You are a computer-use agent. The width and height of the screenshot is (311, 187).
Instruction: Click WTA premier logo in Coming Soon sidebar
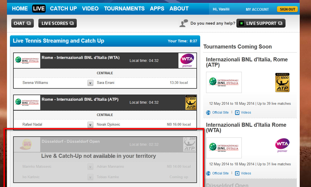[x=282, y=145]
